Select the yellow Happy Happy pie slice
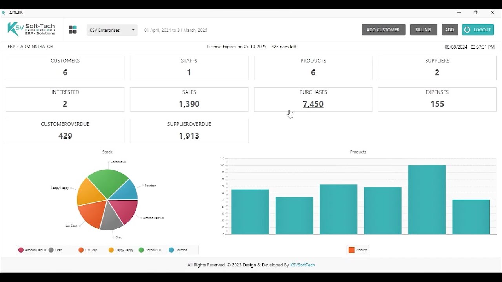502x282 pixels. 88,192
